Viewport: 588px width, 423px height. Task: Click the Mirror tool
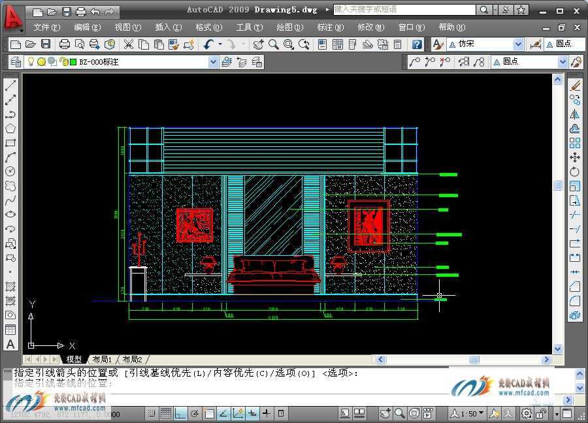[x=575, y=114]
